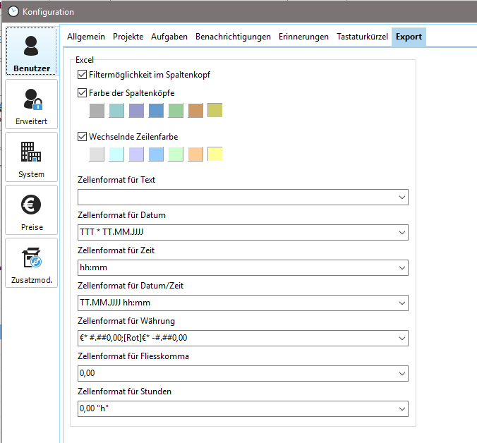Screen dimensions: 477x443
Task: Open Zellenformat für Stunden dropdown list
Action: (402, 408)
